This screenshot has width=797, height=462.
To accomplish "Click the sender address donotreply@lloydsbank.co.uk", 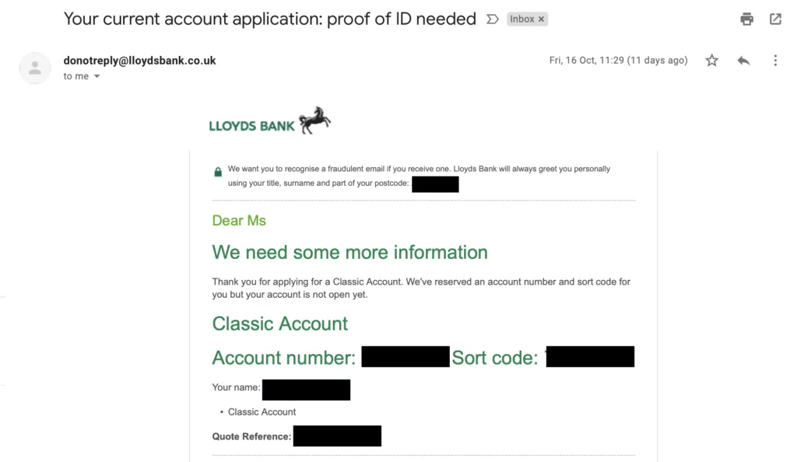I will (x=139, y=61).
